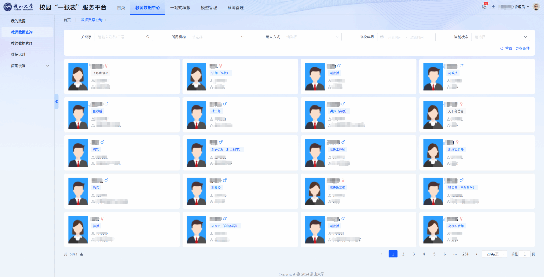Viewport: 544px width, 277px height.
Task: Click the calendar icon in 来校年月 field
Action: click(x=382, y=37)
